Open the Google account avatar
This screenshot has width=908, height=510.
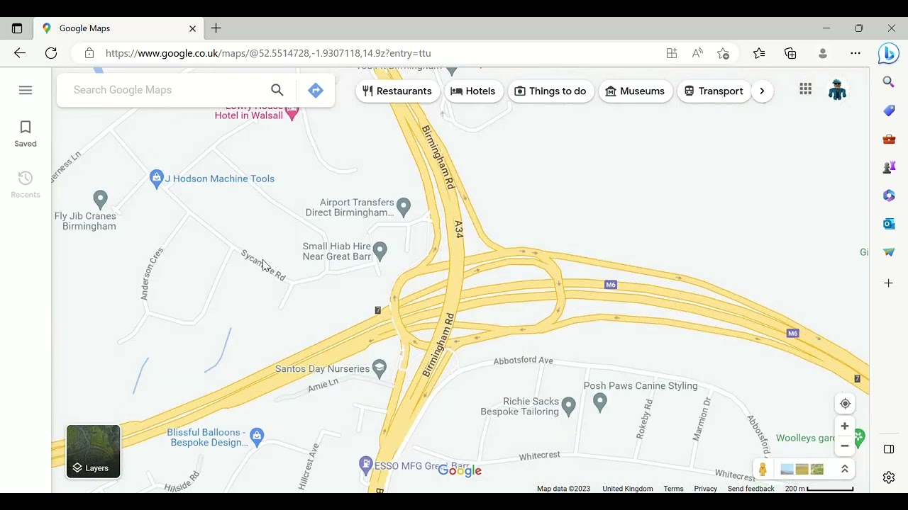pyautogui.click(x=838, y=90)
